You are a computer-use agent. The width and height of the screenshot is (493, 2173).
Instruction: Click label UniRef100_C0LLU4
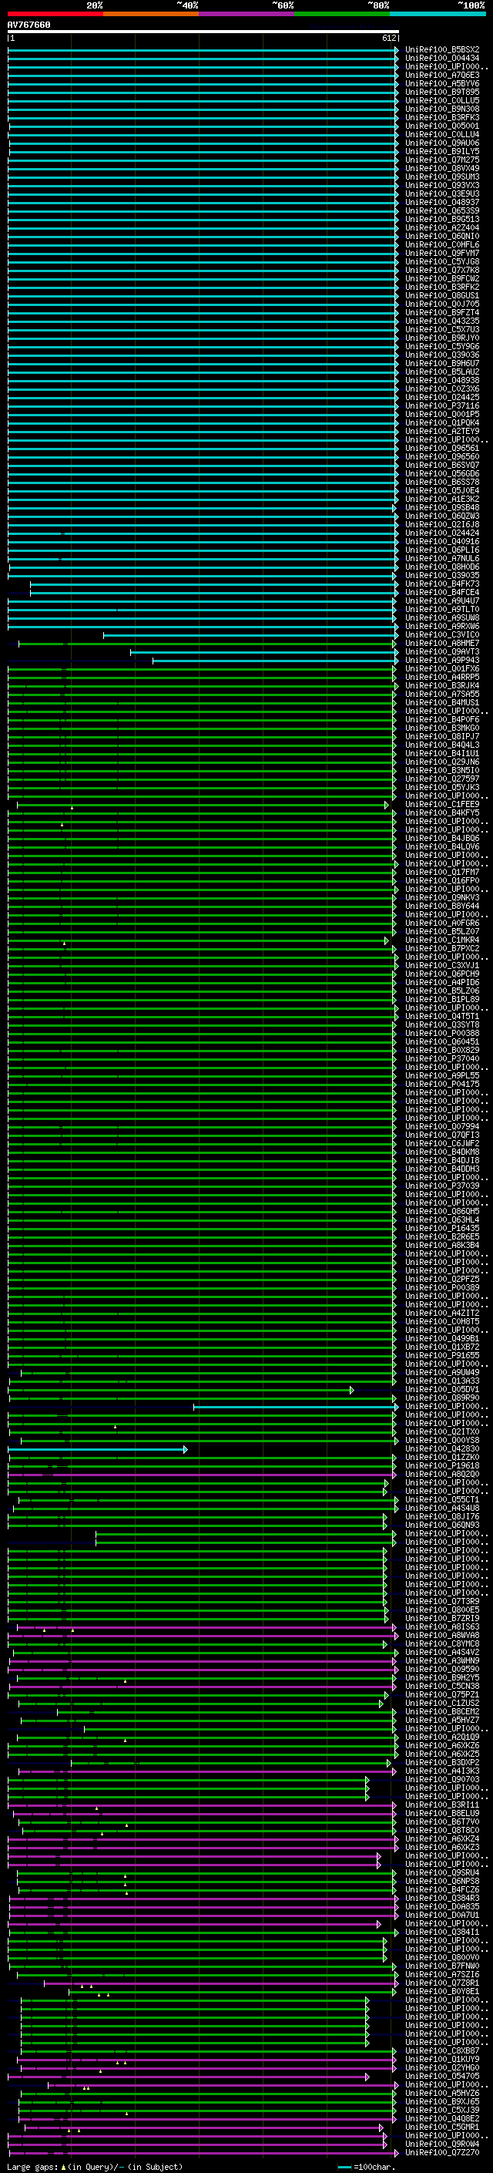pyautogui.click(x=442, y=134)
